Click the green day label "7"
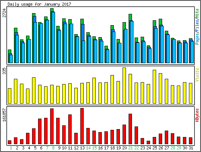This screenshot has height=152, width=201. [47, 148]
